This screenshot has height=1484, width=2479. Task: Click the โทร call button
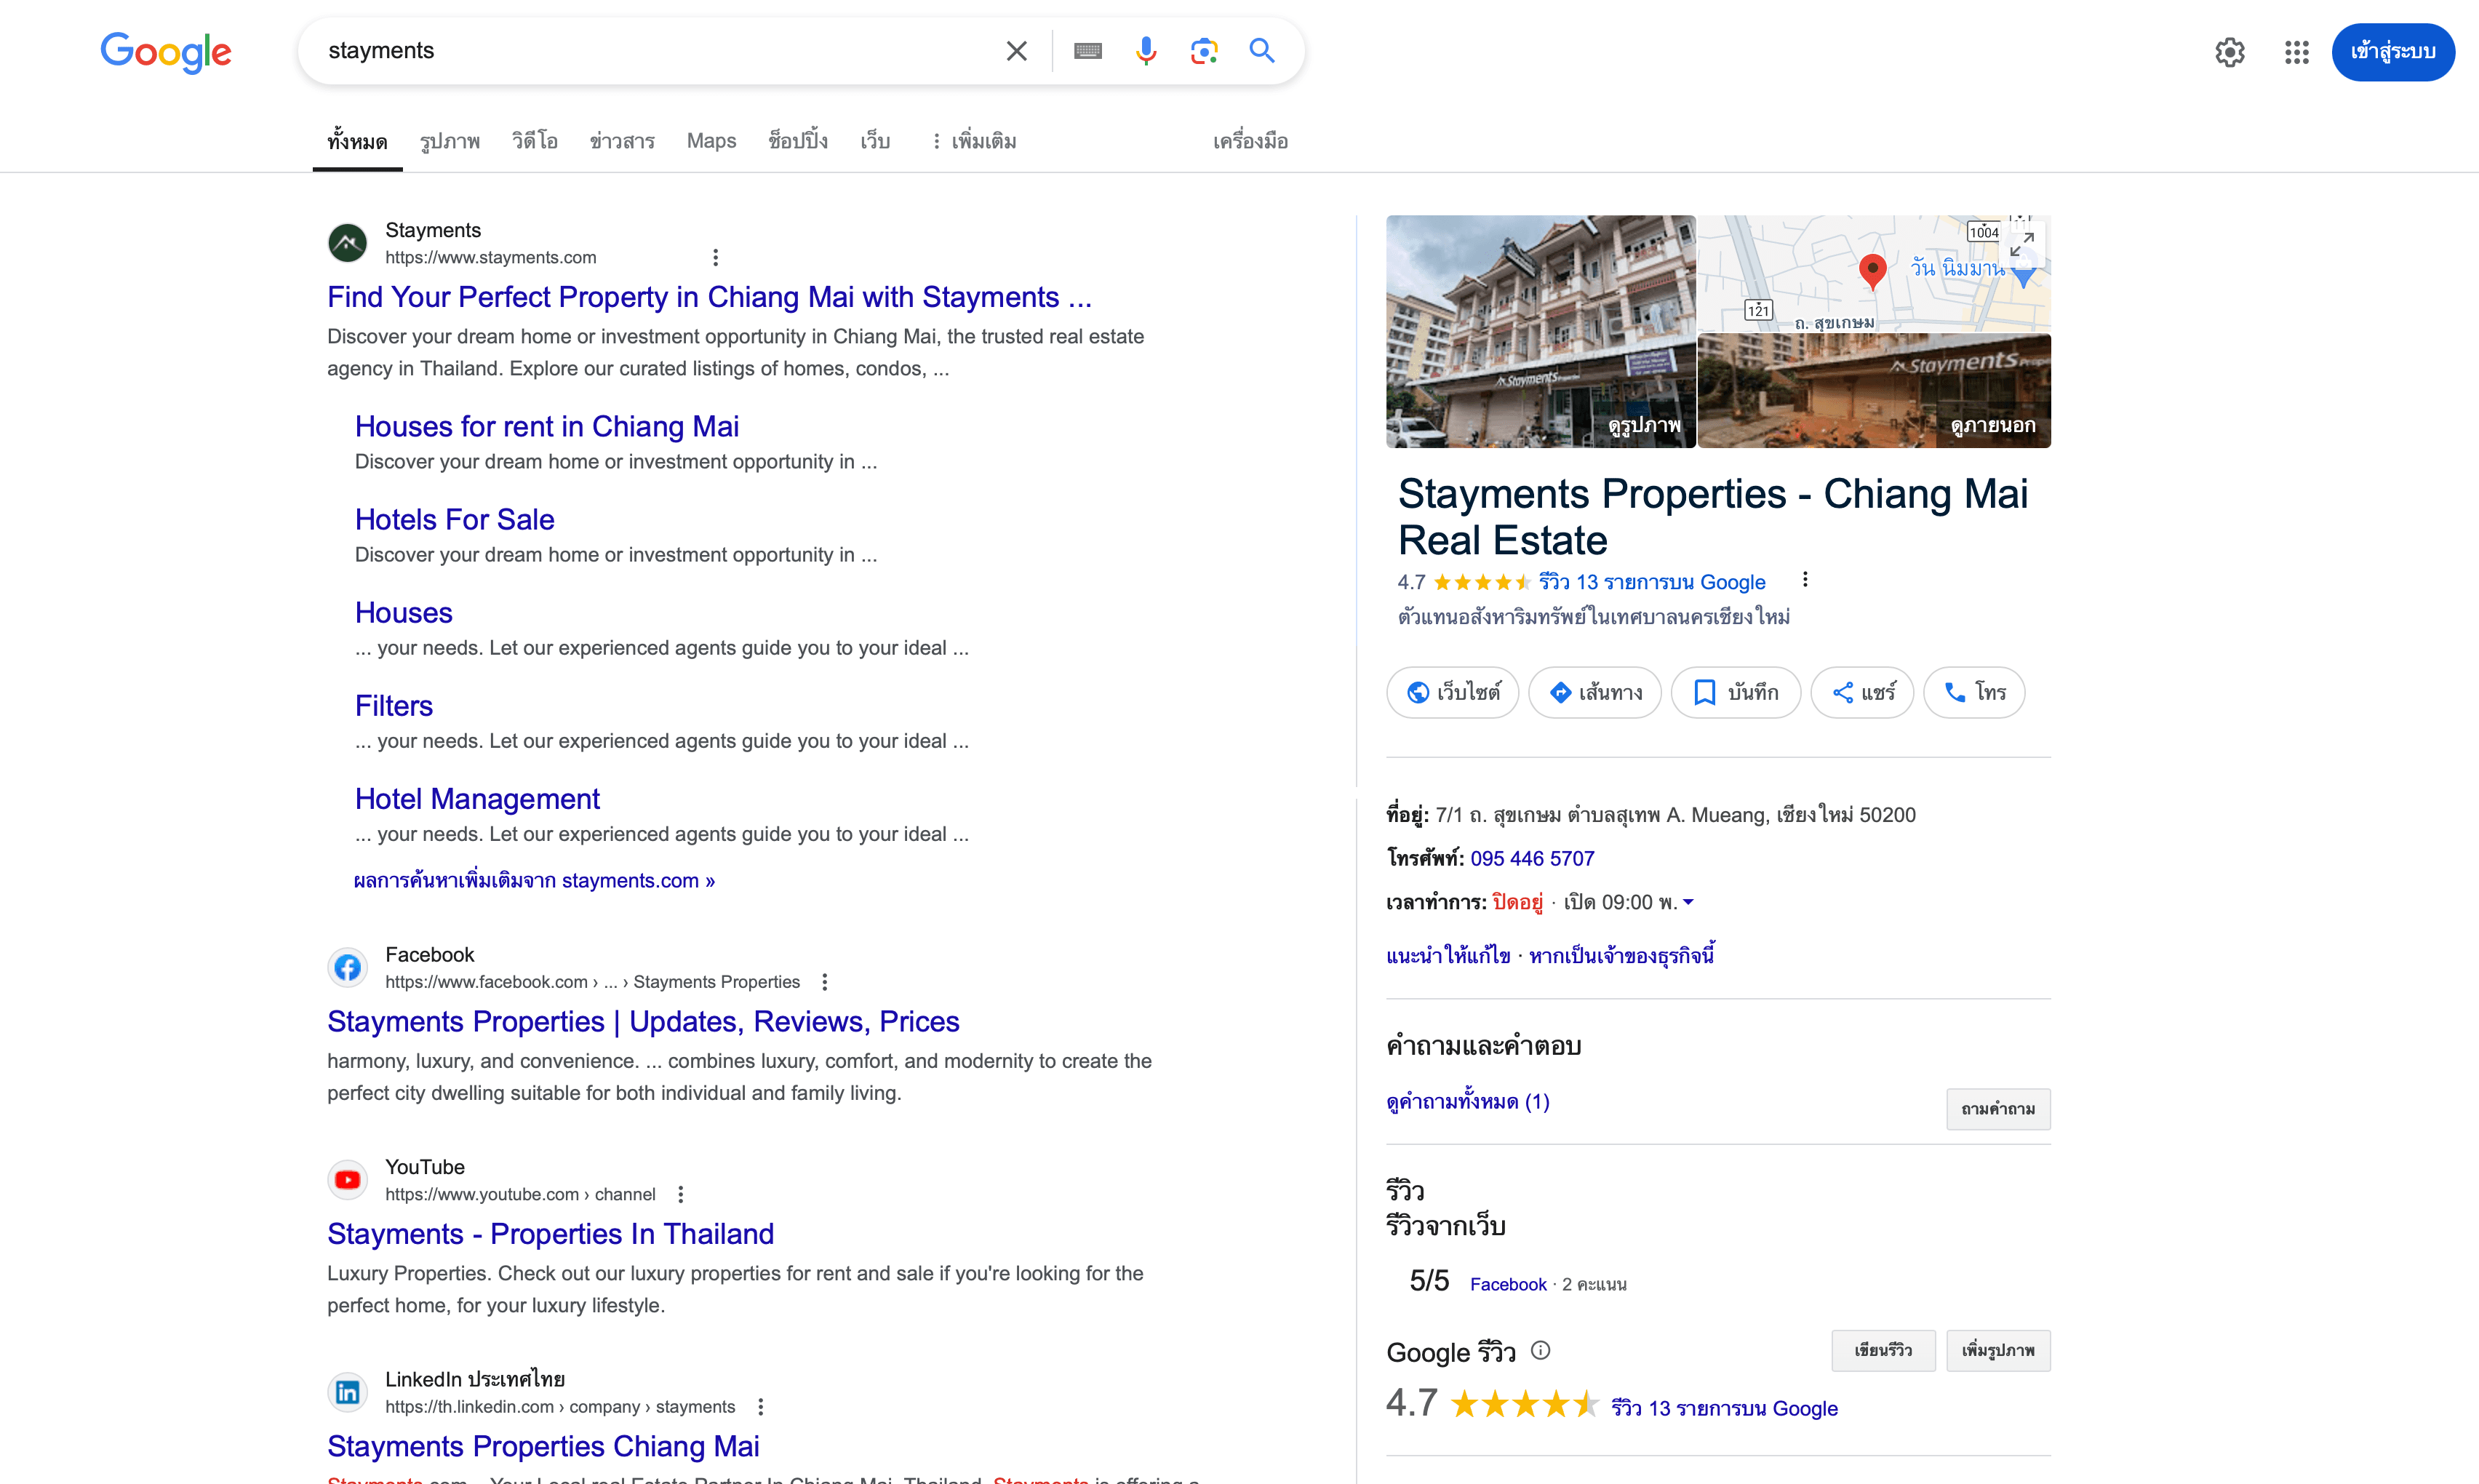pyautogui.click(x=1974, y=692)
